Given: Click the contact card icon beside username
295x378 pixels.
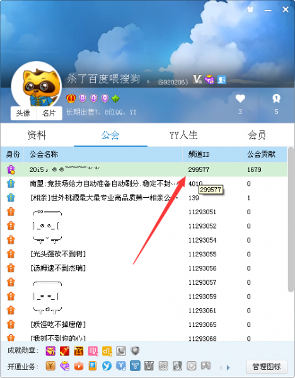Looking at the screenshot, I should click(222, 79).
